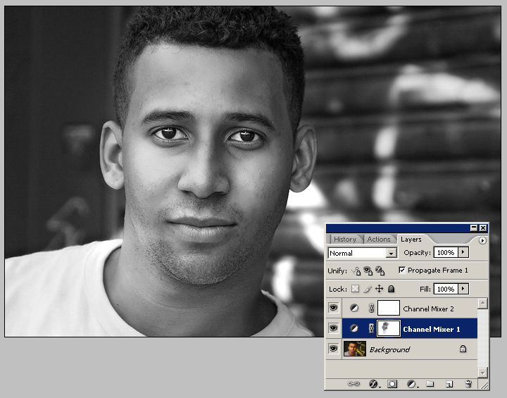Click the Lock position icon
The image size is (507, 398).
pyautogui.click(x=379, y=289)
